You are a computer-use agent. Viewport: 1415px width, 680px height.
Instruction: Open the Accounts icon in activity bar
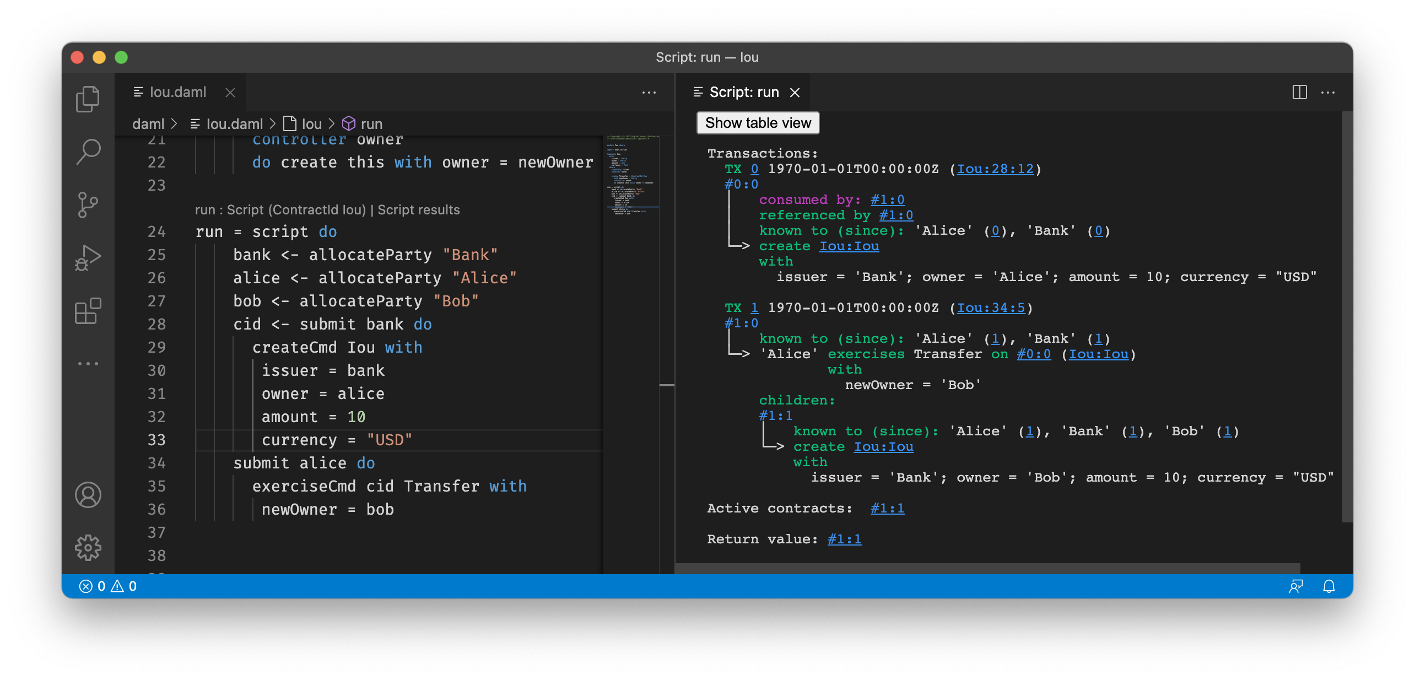(88, 494)
